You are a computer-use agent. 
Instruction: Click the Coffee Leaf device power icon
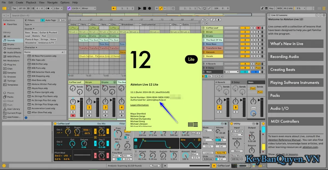click(x=55, y=123)
